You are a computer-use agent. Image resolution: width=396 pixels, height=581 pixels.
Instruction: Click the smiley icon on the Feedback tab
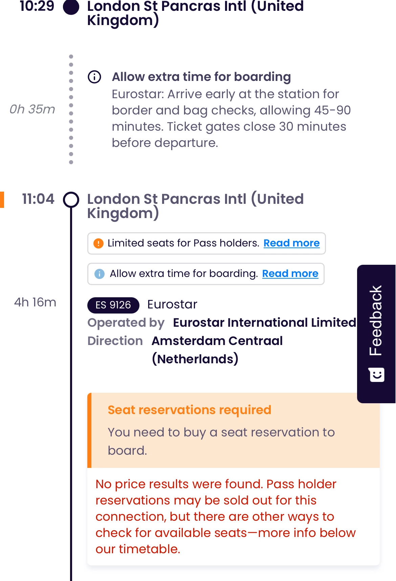377,375
